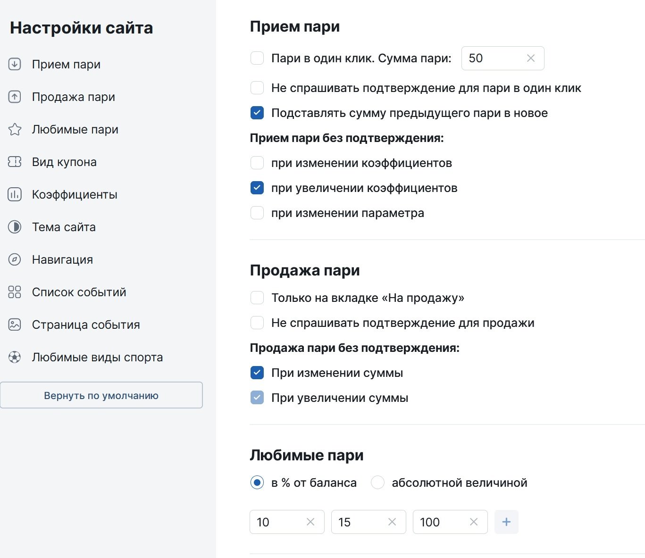Click the star icon for Любимые пари
Image resolution: width=645 pixels, height=558 pixels.
coord(15,129)
